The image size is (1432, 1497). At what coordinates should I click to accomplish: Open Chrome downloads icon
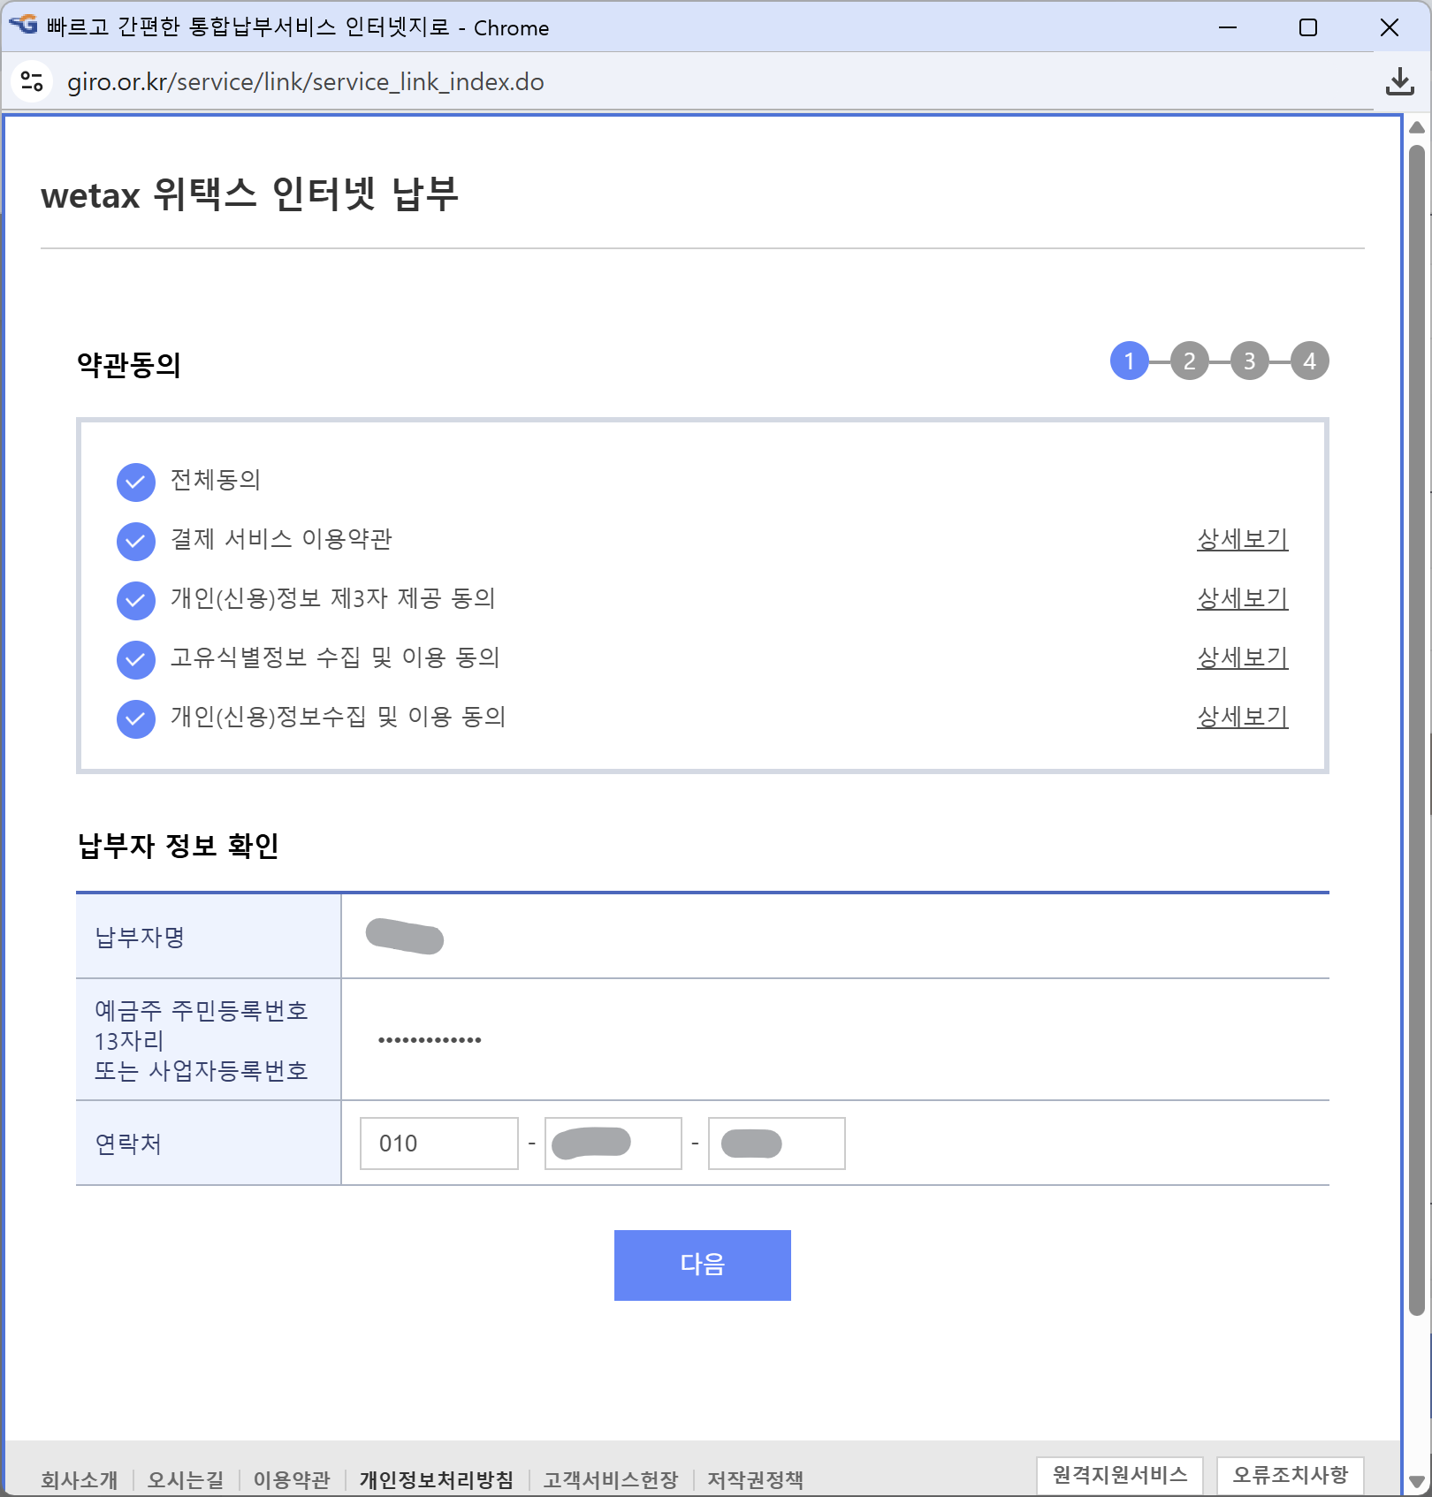pos(1400,81)
